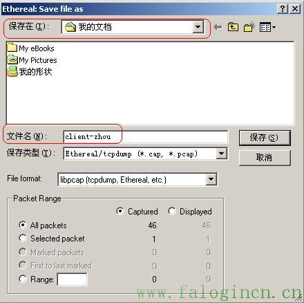
Task: Select the All packets radio button
Action: (23, 225)
